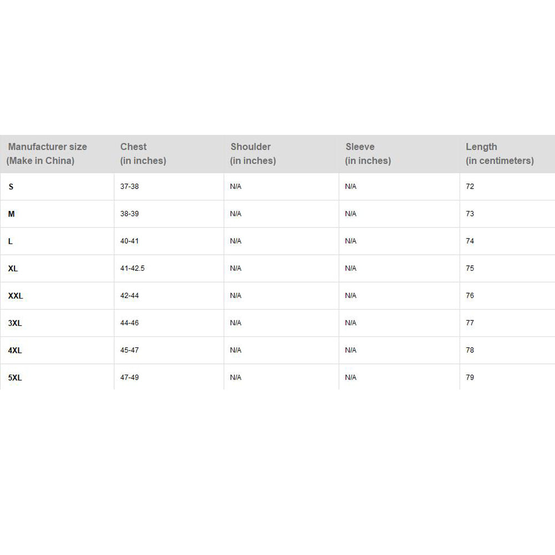
Task: Select the 5XL size row label
Action: 15,377
